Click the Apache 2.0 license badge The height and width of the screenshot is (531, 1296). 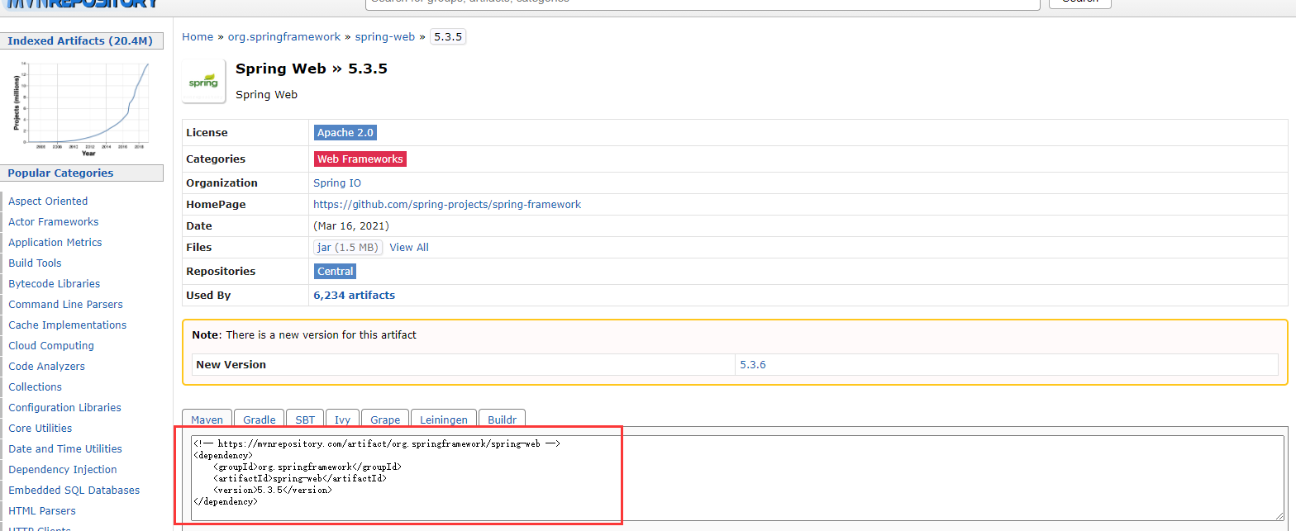345,133
